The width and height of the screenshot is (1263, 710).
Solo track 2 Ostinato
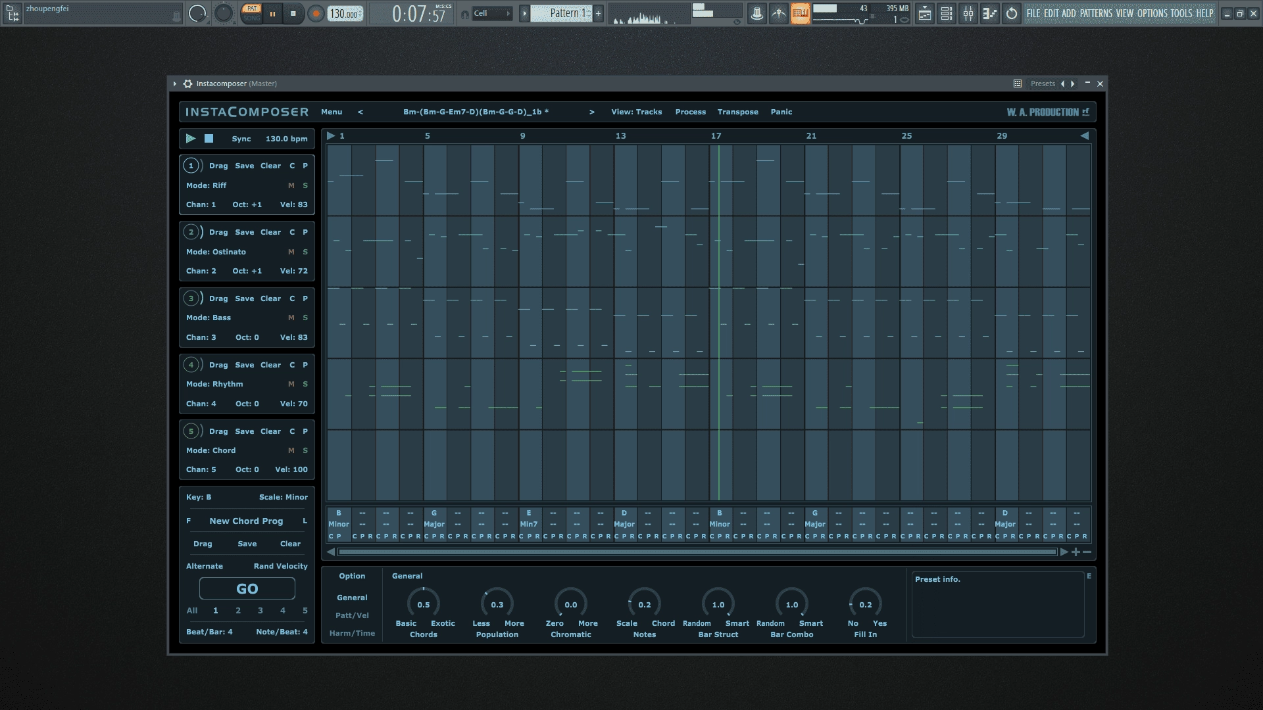[x=305, y=252]
